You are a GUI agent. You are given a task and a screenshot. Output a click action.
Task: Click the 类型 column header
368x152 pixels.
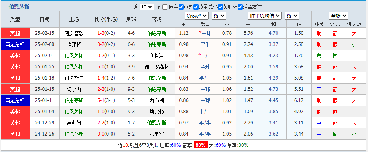point(15,20)
